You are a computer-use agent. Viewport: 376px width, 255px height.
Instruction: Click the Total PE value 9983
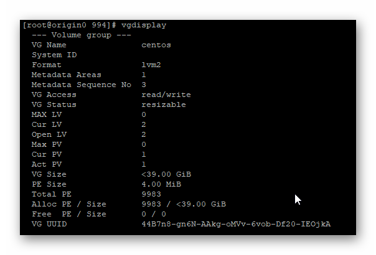pos(151,194)
